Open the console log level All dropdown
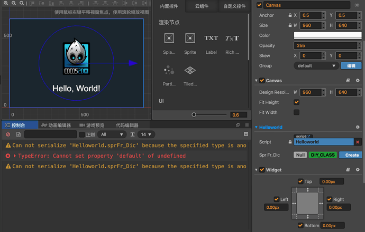This screenshot has width=365, height=232. (112, 134)
